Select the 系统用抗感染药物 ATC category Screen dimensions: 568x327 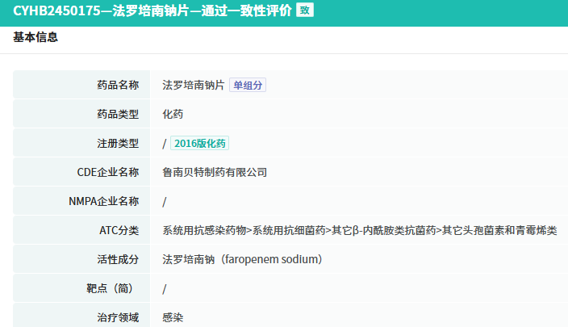[204, 230]
